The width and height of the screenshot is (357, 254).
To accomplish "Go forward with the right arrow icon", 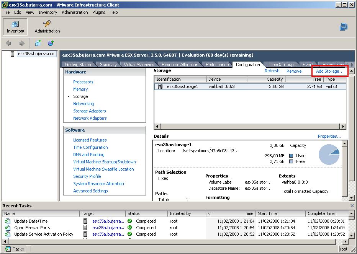I will click(22, 43).
